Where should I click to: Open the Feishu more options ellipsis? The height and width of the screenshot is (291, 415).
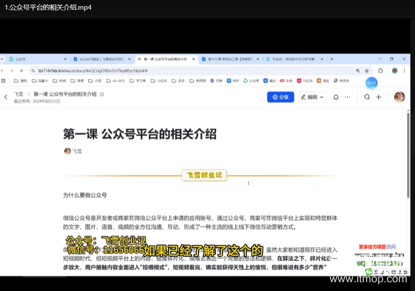click(348, 97)
